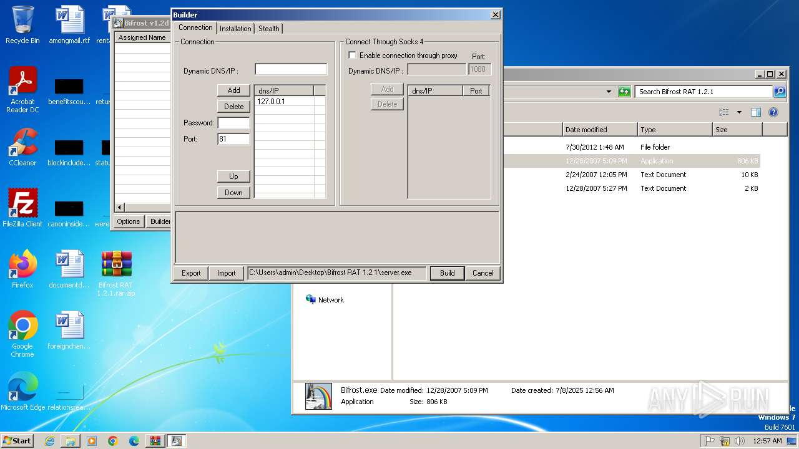Click Explorer refresh green arrows button

pyautogui.click(x=624, y=92)
